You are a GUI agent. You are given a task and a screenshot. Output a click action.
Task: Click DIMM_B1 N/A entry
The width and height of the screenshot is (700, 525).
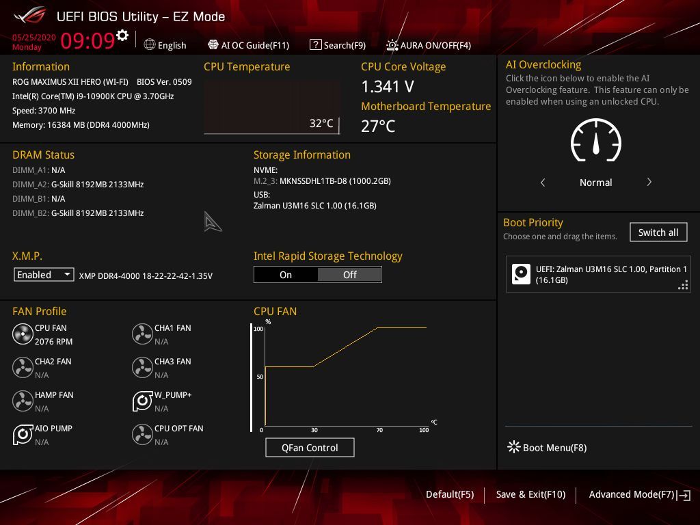pyautogui.click(x=39, y=199)
